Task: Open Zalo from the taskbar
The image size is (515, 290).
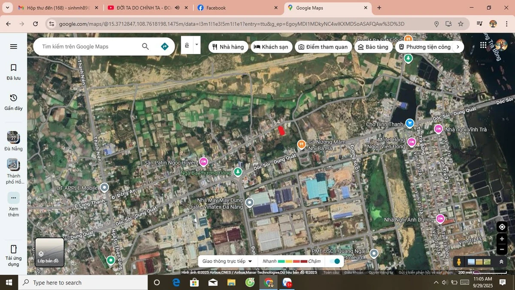Action: pyautogui.click(x=287, y=282)
